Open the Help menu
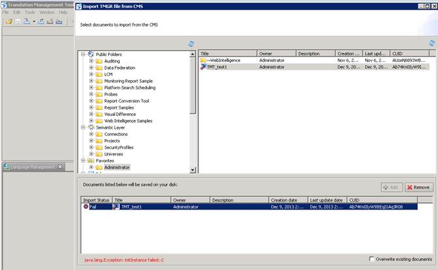This screenshot has width=438, height=270. coord(63,12)
